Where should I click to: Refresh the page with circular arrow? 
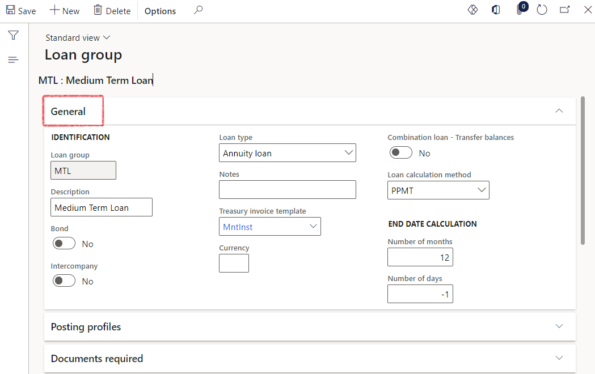point(542,10)
